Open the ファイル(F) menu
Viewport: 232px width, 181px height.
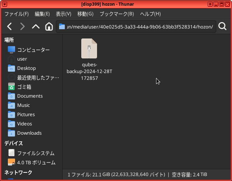[x=16, y=14]
